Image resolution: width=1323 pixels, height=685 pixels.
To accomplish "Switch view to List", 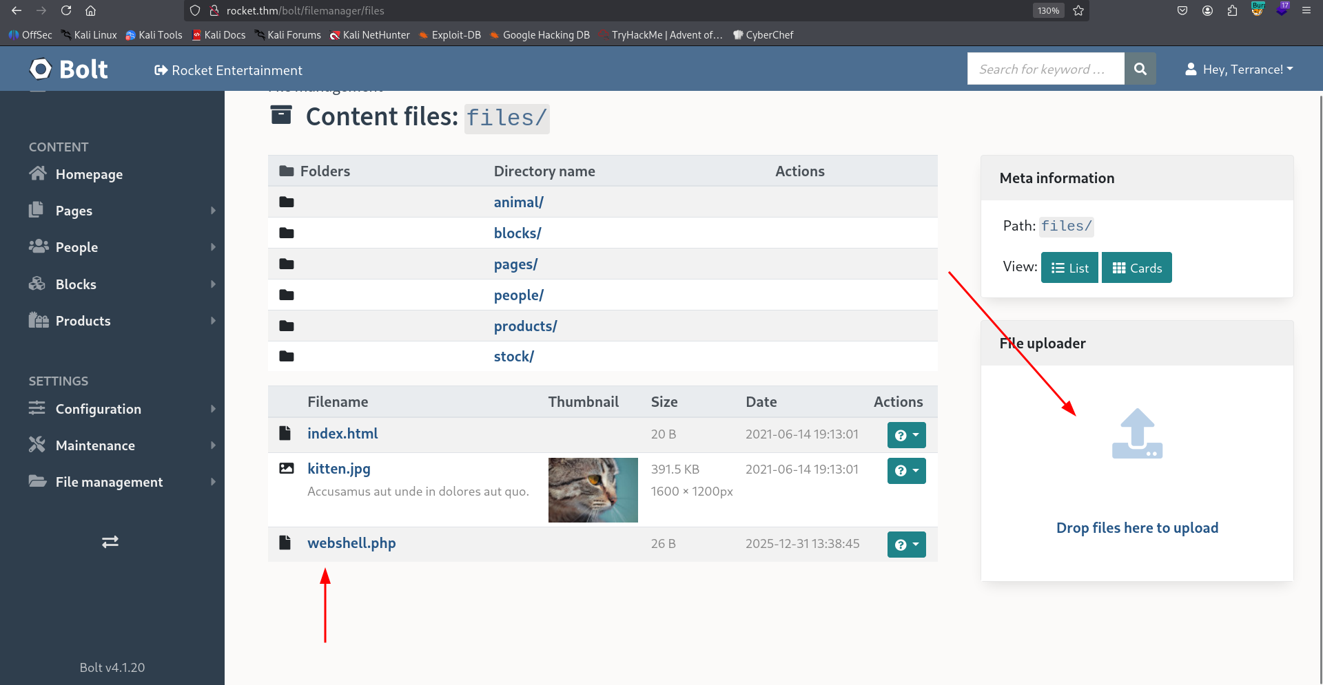I will pyautogui.click(x=1069, y=267).
